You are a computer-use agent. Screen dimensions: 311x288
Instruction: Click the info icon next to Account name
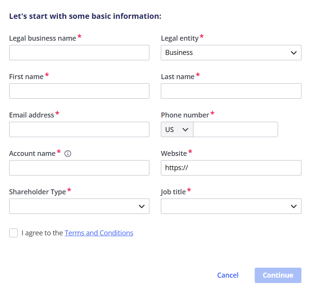pos(68,154)
